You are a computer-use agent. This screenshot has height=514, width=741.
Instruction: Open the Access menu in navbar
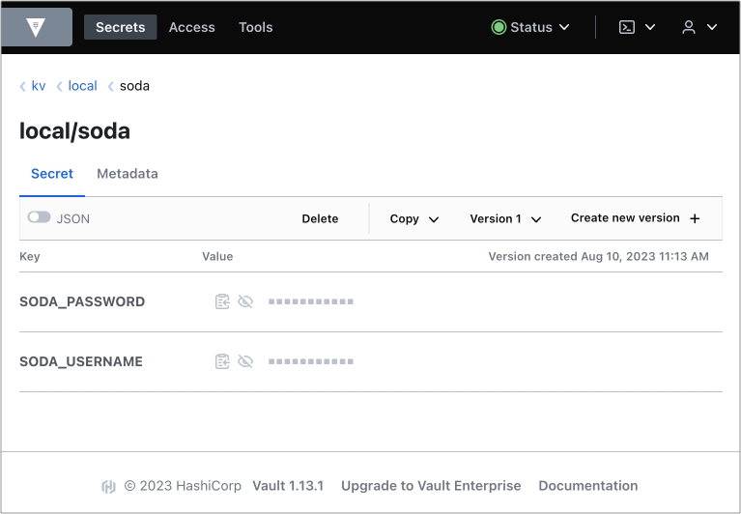point(191,27)
